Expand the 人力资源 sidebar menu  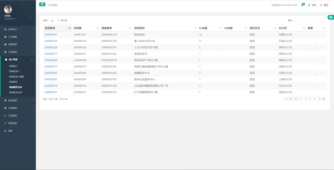click(18, 37)
